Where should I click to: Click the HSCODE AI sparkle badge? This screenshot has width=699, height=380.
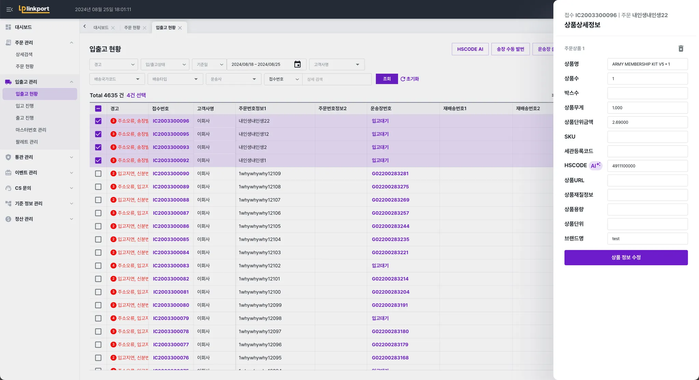coord(596,166)
